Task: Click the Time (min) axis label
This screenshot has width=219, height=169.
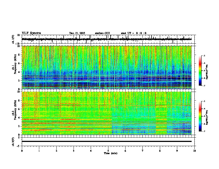Action: [x=111, y=153]
